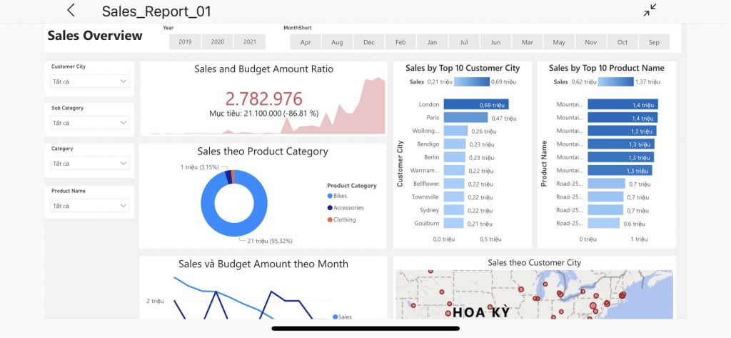
Task: Click the Sales gradient scale for Customer City
Action: (472, 81)
